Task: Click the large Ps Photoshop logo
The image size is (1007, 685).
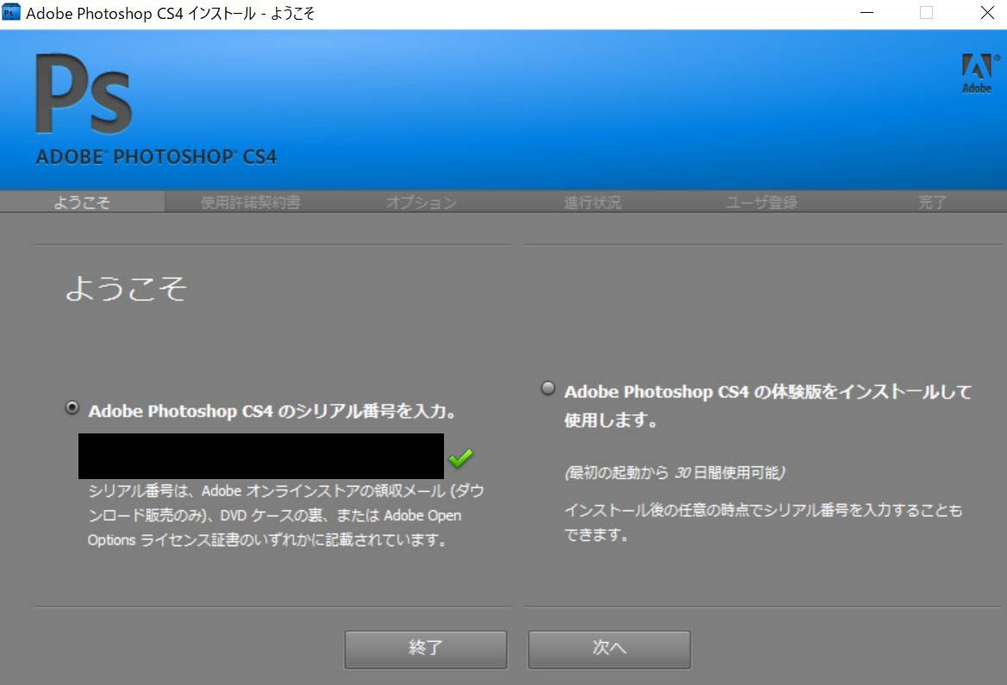Action: (84, 94)
